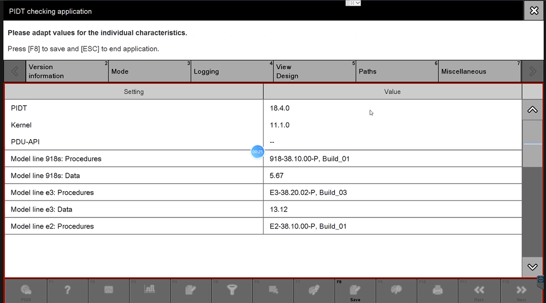The height and width of the screenshot is (303, 546).
Task: Click the Back double-arrow icon
Action: click(479, 291)
